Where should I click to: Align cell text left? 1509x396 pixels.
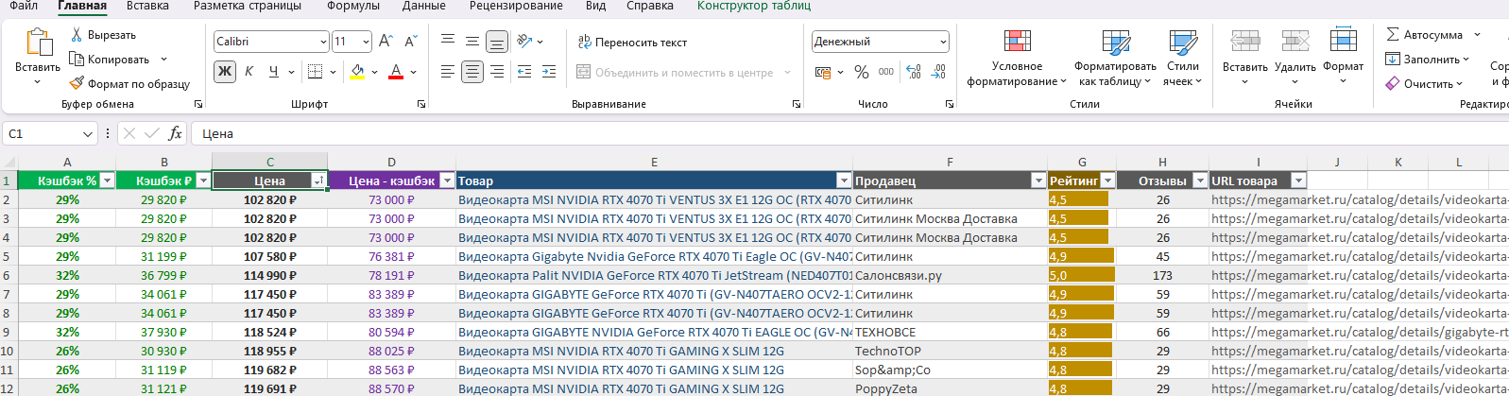point(448,72)
